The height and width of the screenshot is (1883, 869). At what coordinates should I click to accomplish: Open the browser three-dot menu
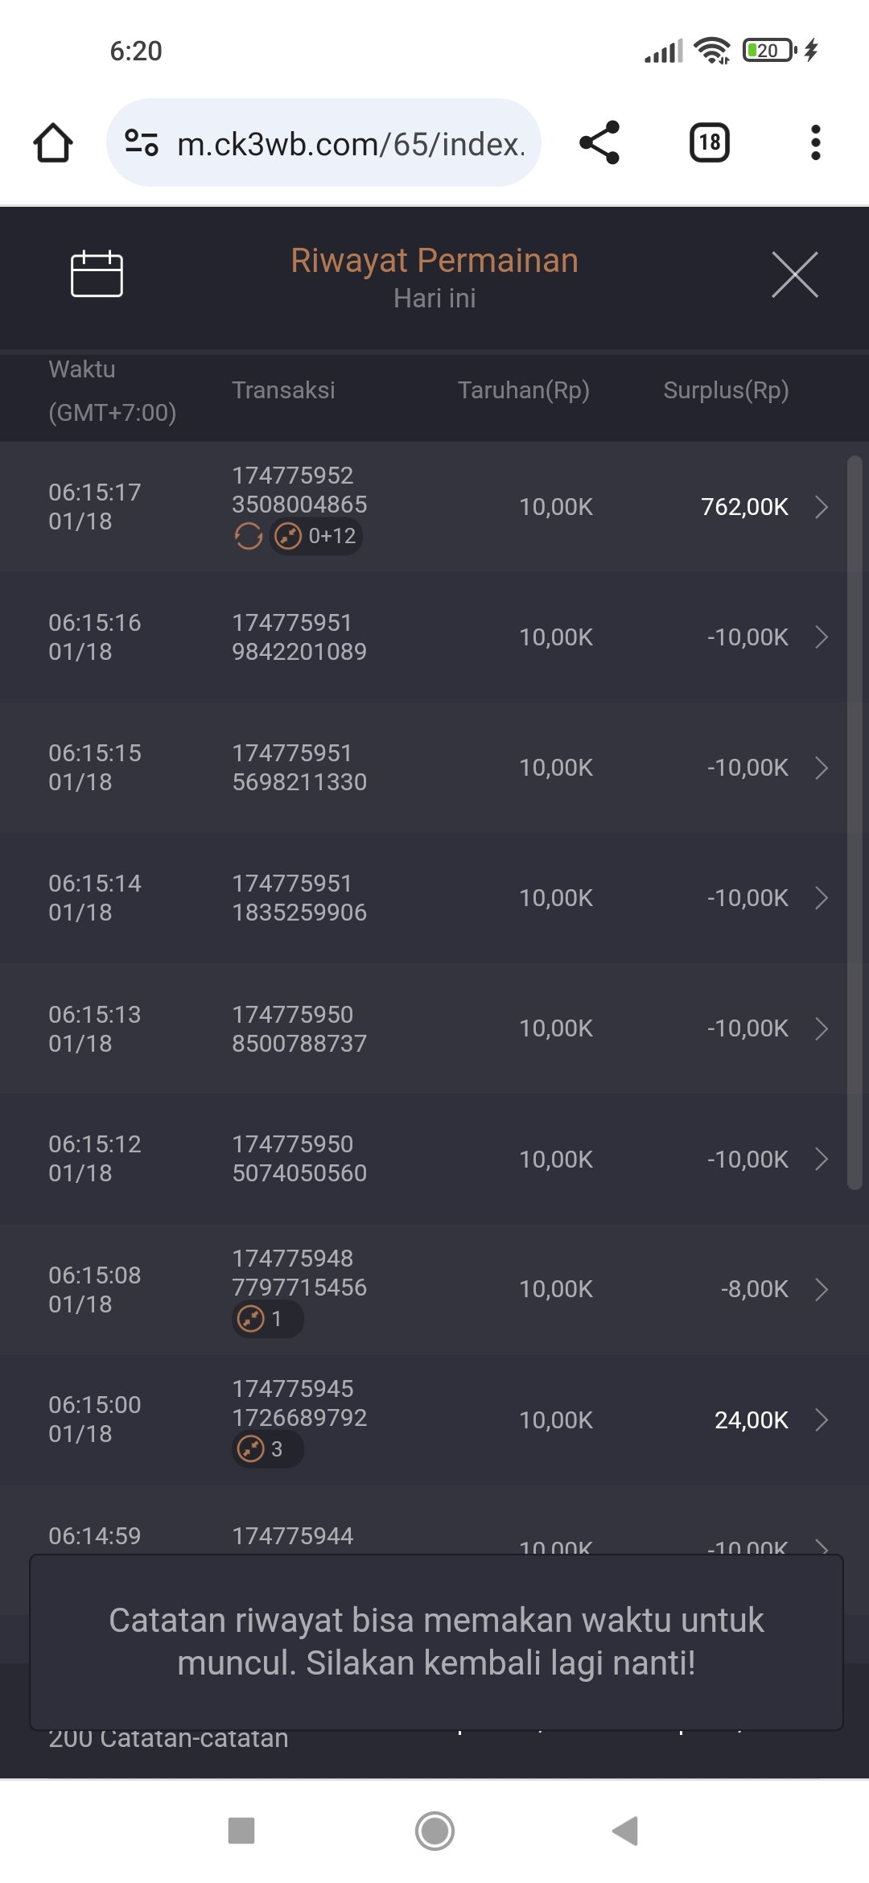[815, 143]
